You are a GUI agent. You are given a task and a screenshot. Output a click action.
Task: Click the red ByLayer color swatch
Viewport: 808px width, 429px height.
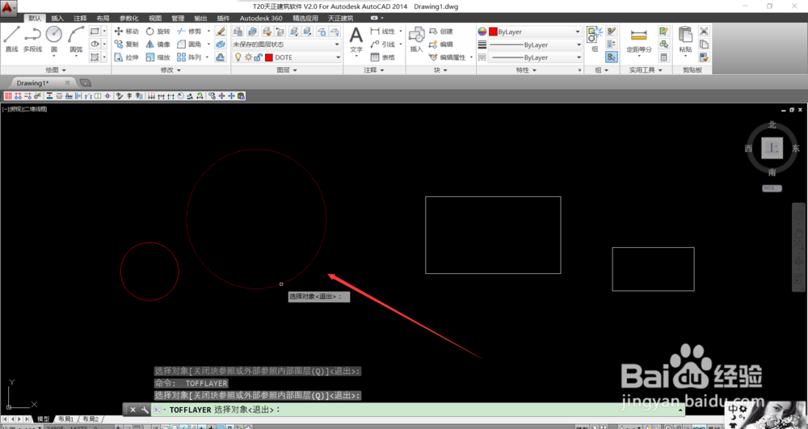tap(493, 32)
